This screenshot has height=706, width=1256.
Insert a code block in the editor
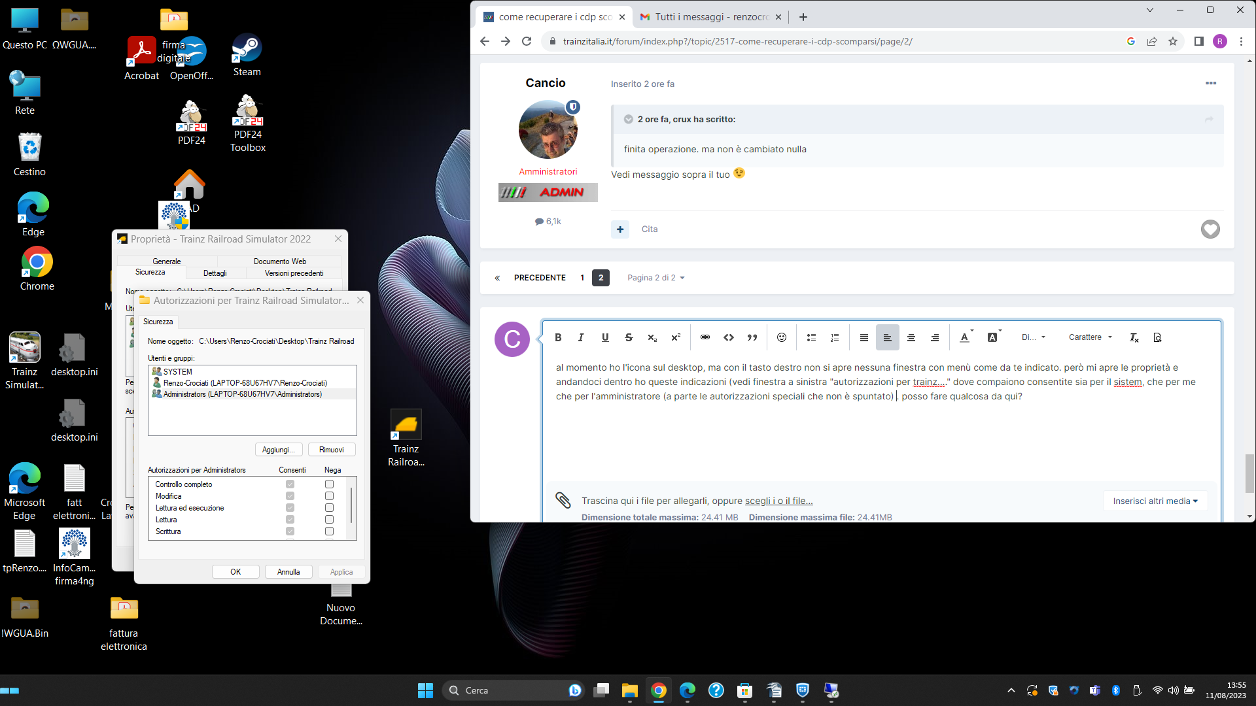(x=729, y=337)
